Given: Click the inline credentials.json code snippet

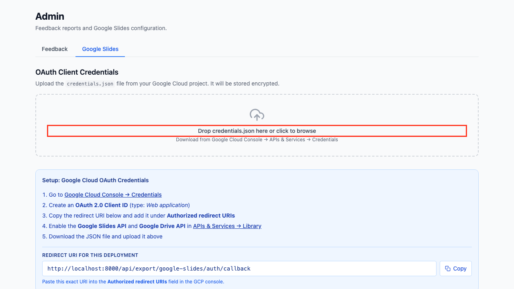Looking at the screenshot, I should click(x=90, y=84).
